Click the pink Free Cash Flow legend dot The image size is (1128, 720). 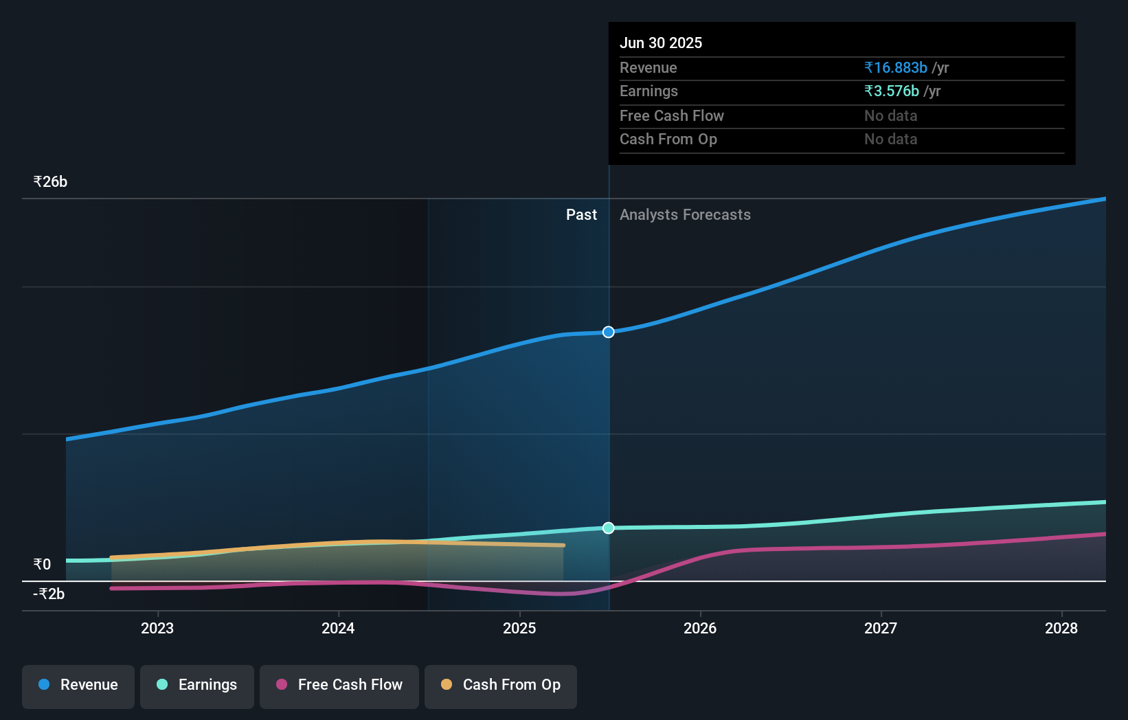coord(280,685)
